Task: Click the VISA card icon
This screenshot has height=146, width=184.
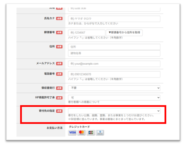Action: pyautogui.click(x=72, y=132)
